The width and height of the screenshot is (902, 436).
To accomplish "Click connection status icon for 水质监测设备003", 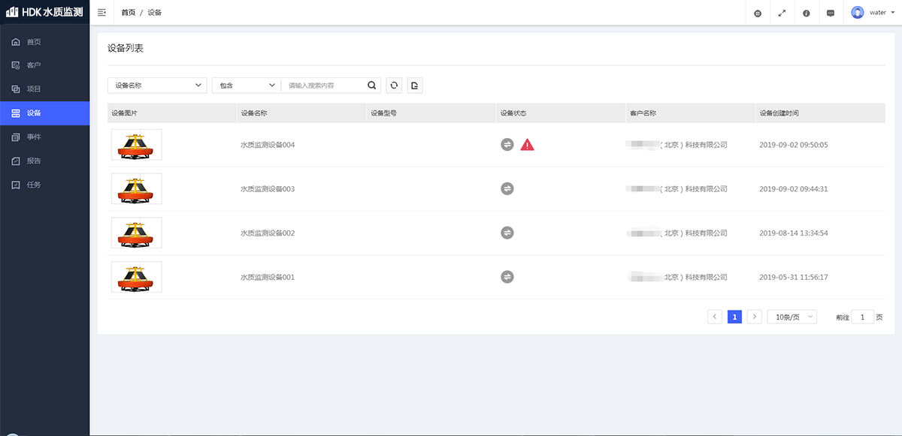I will 507,189.
